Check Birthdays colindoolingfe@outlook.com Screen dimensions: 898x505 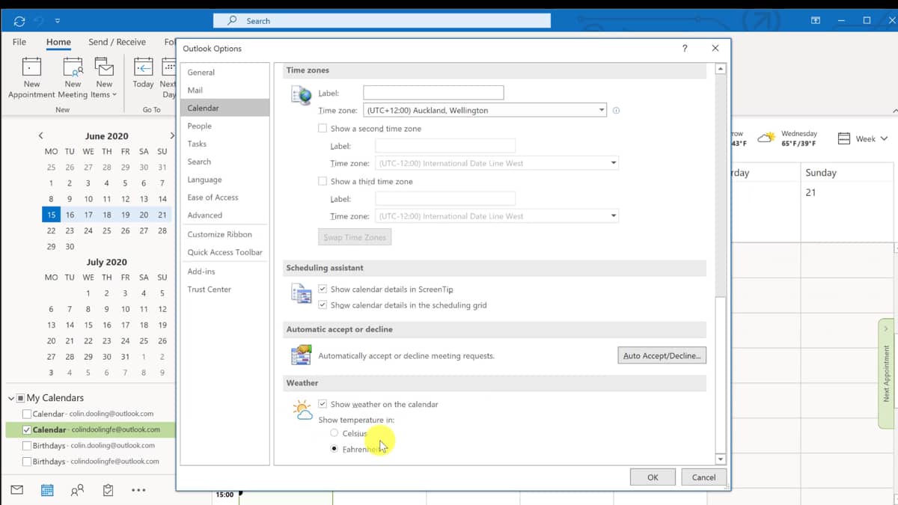pyautogui.click(x=27, y=462)
